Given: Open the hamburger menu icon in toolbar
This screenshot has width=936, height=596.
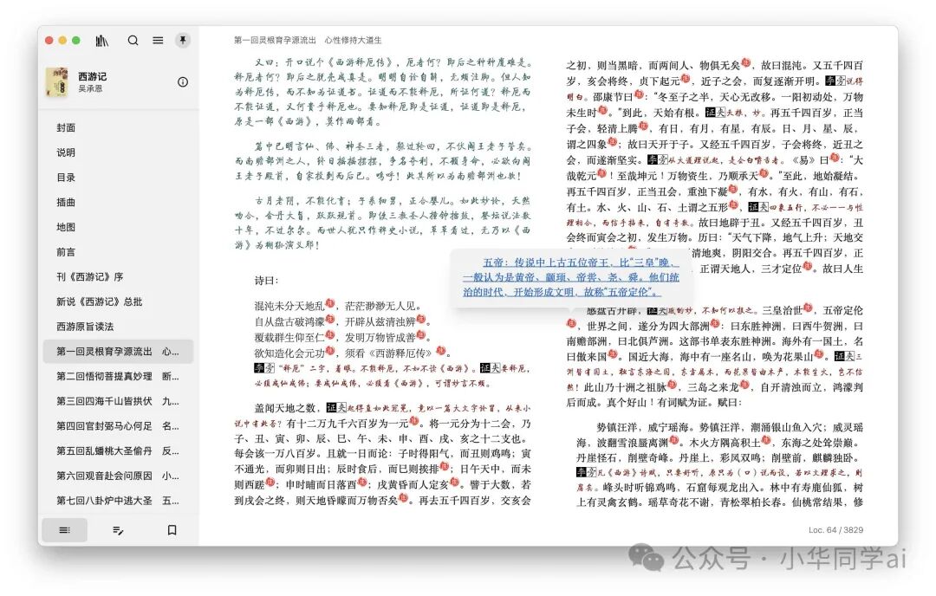Looking at the screenshot, I should pyautogui.click(x=158, y=41).
